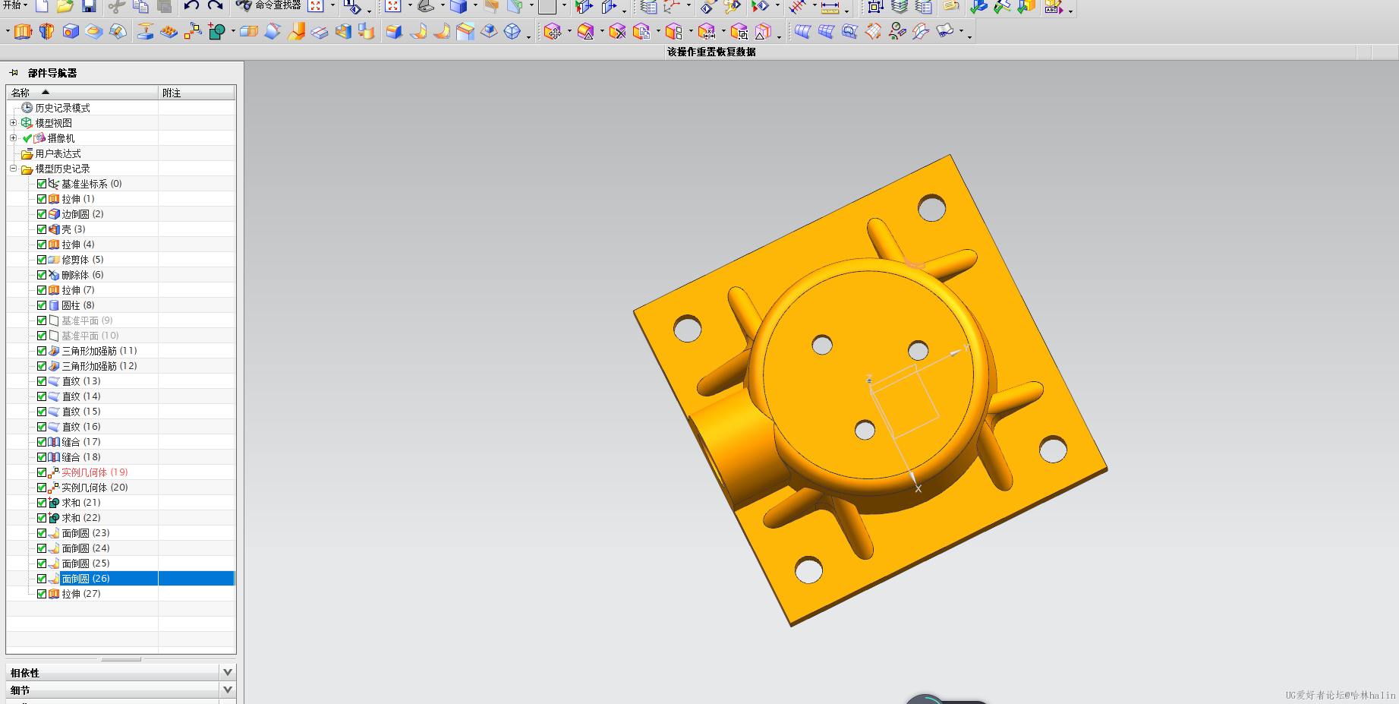
Task: Select the 三角形加强筋 (12) feature
Action: pos(99,366)
